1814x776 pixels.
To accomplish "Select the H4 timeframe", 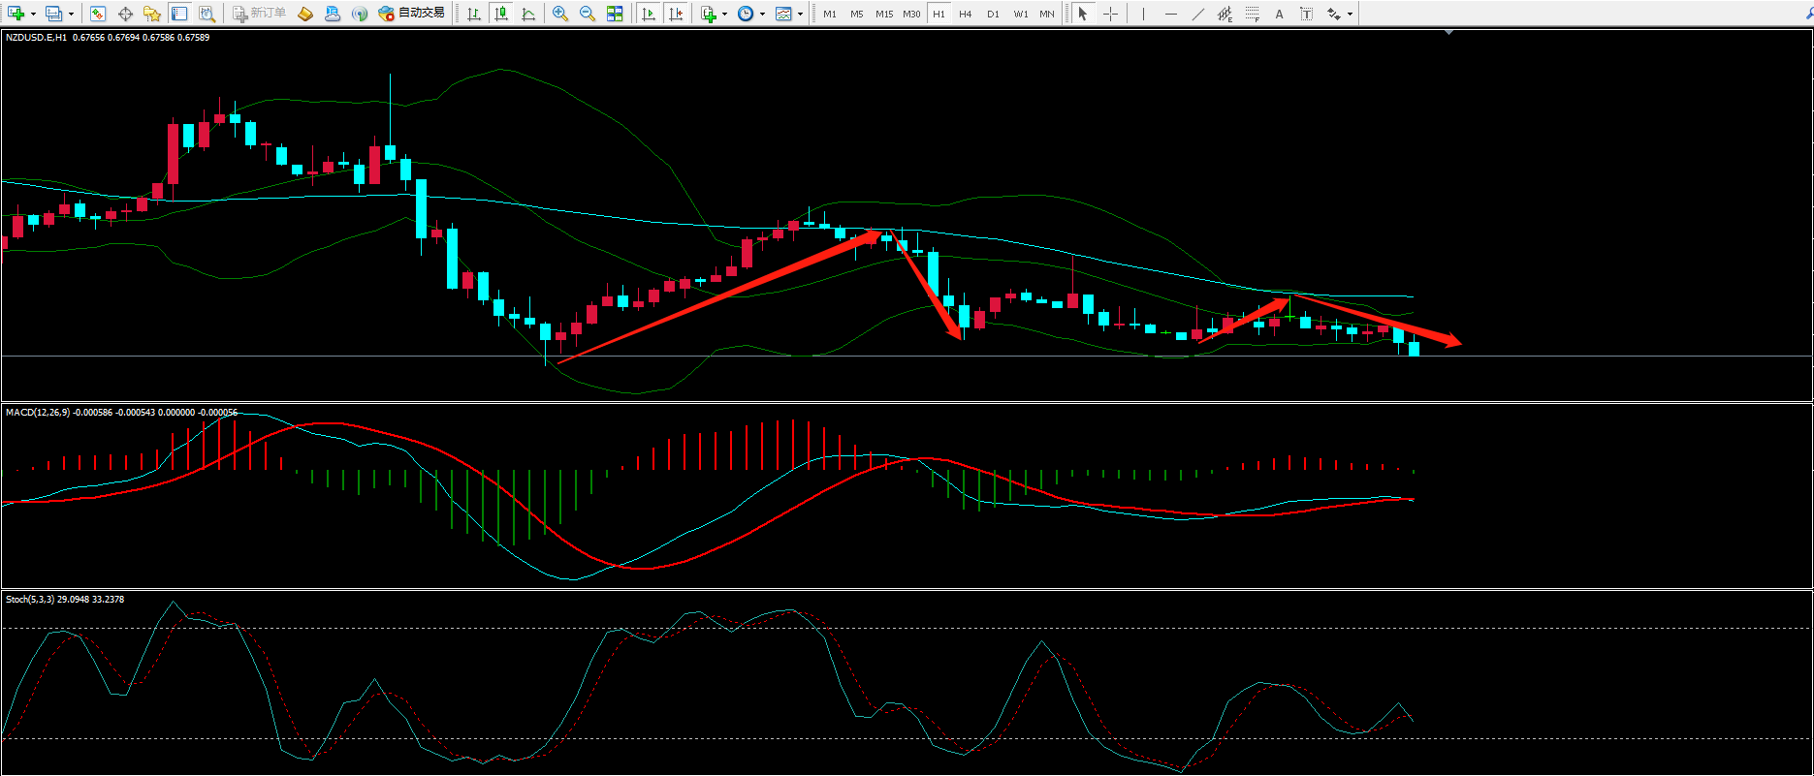I will [966, 14].
